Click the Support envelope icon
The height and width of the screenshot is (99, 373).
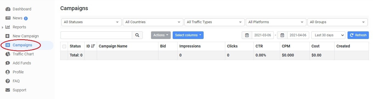coord(8,90)
